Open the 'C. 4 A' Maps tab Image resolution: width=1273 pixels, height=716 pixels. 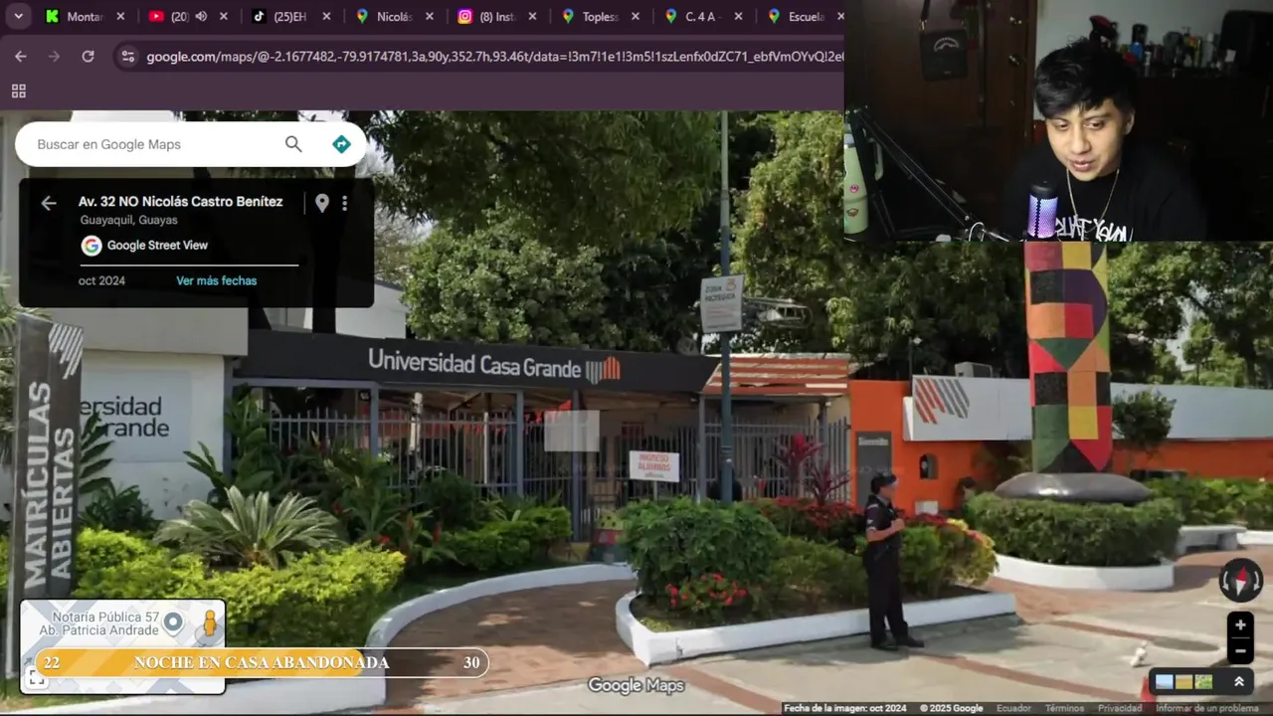click(x=703, y=16)
